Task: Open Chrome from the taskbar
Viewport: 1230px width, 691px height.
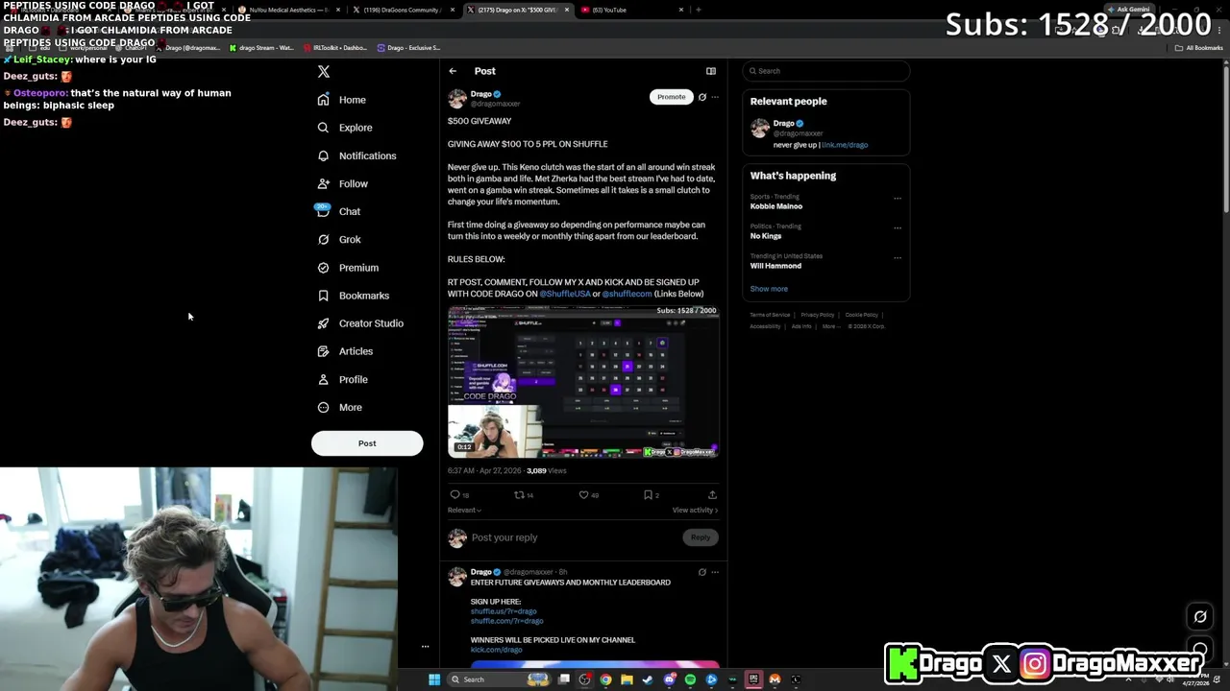Action: tap(605, 679)
